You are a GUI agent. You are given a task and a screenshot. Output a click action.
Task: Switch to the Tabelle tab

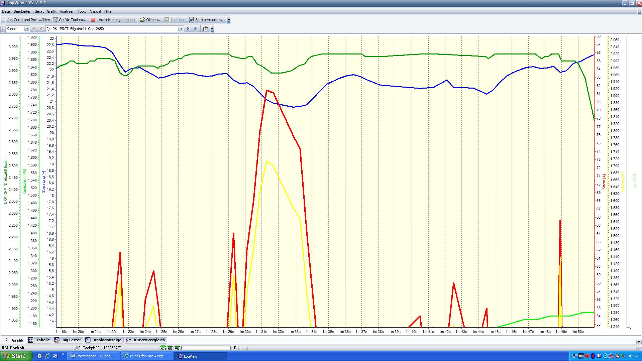(39, 340)
